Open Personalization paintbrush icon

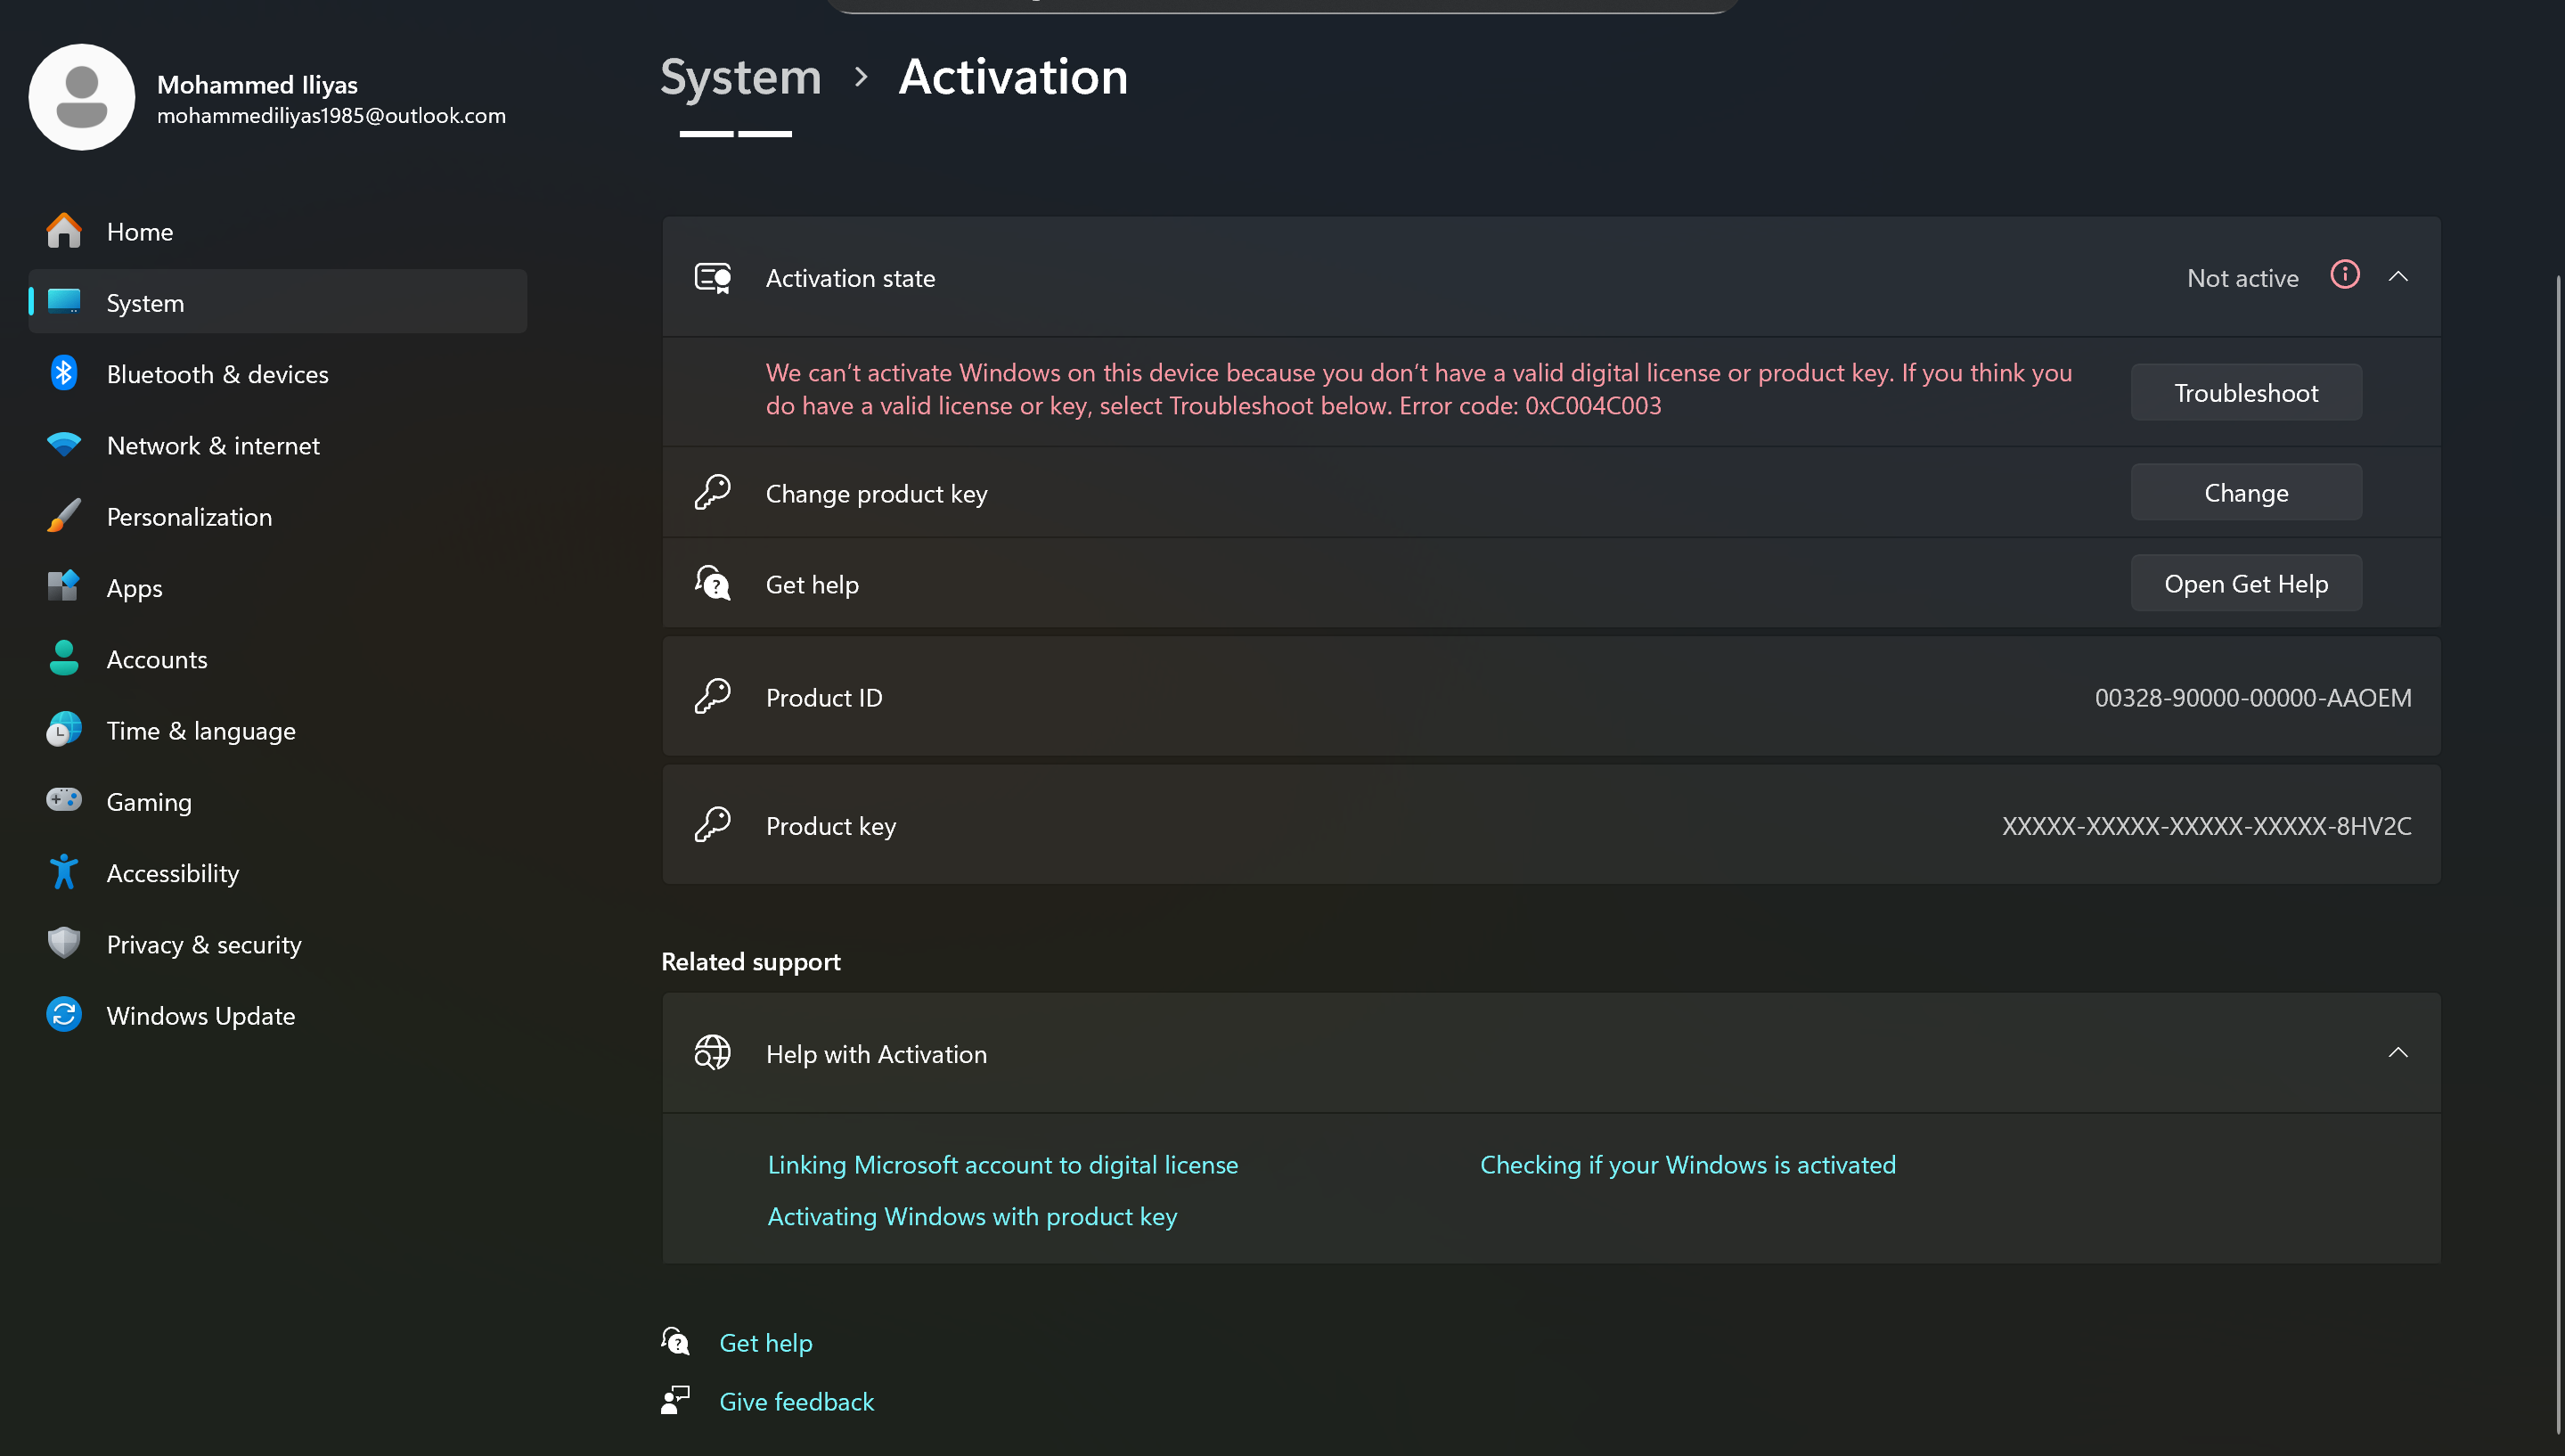coord(64,516)
